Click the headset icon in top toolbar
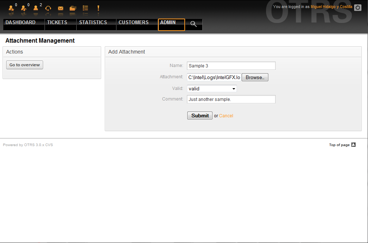 pyautogui.click(x=48, y=8)
